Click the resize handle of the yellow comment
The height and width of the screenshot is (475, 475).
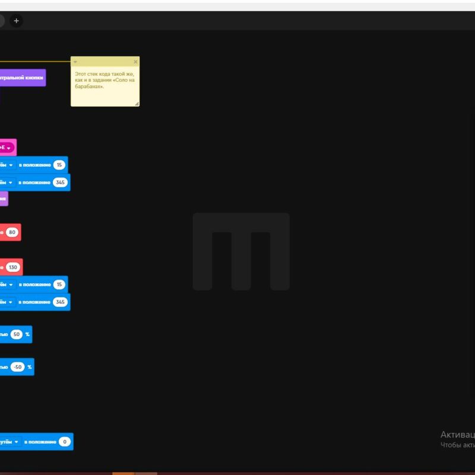pos(136,103)
